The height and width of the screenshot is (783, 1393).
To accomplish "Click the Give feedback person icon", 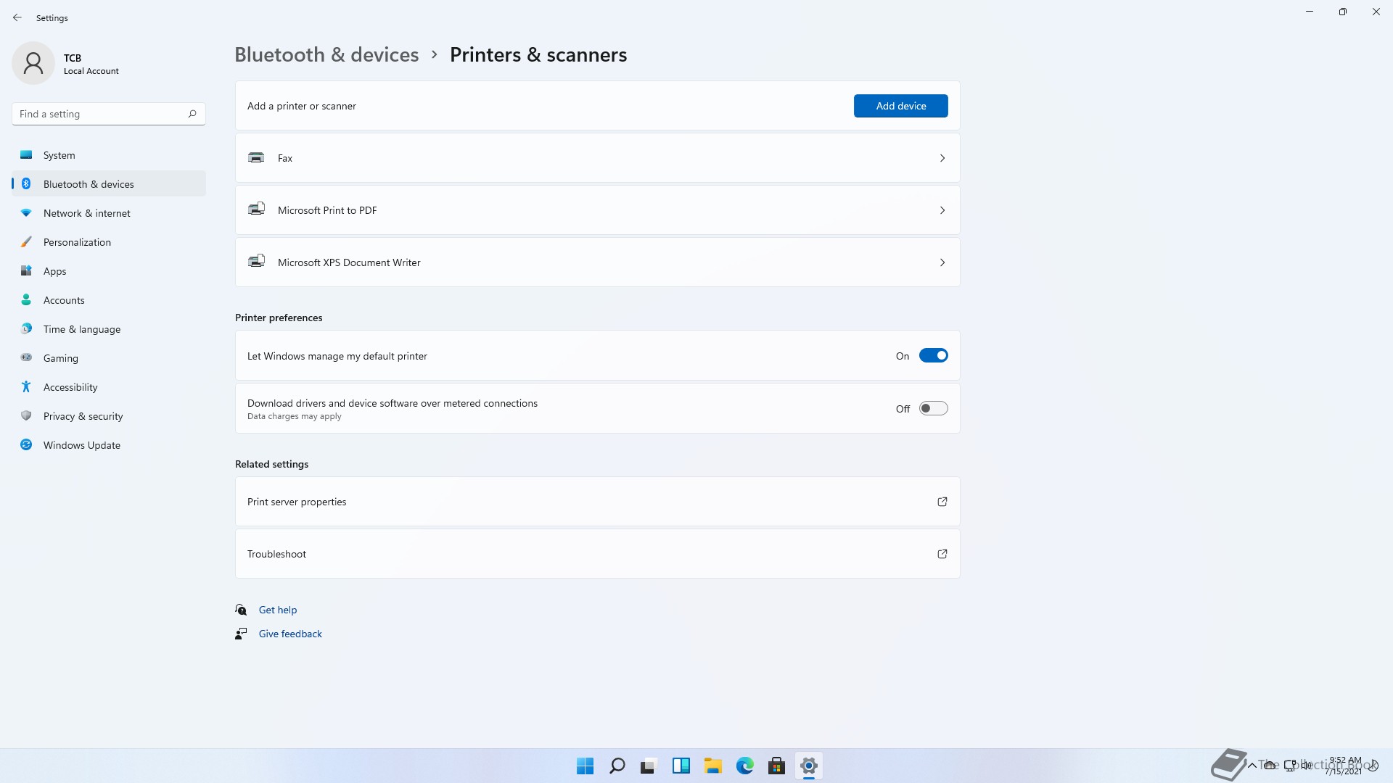I will [x=241, y=634].
